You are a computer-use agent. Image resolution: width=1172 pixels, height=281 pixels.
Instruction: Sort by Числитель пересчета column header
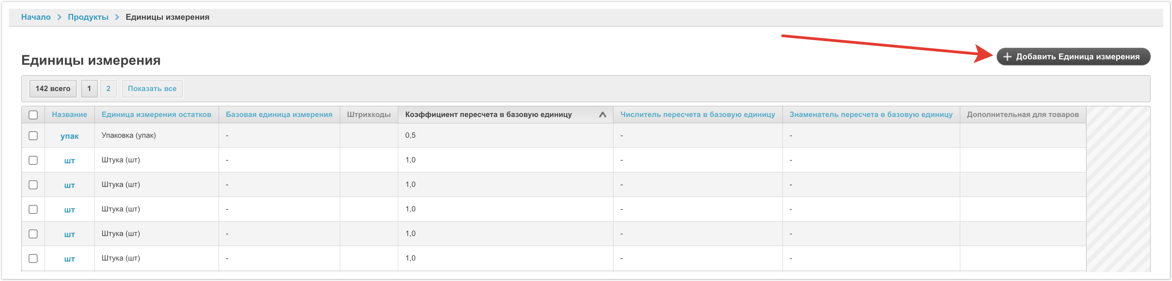pos(697,115)
